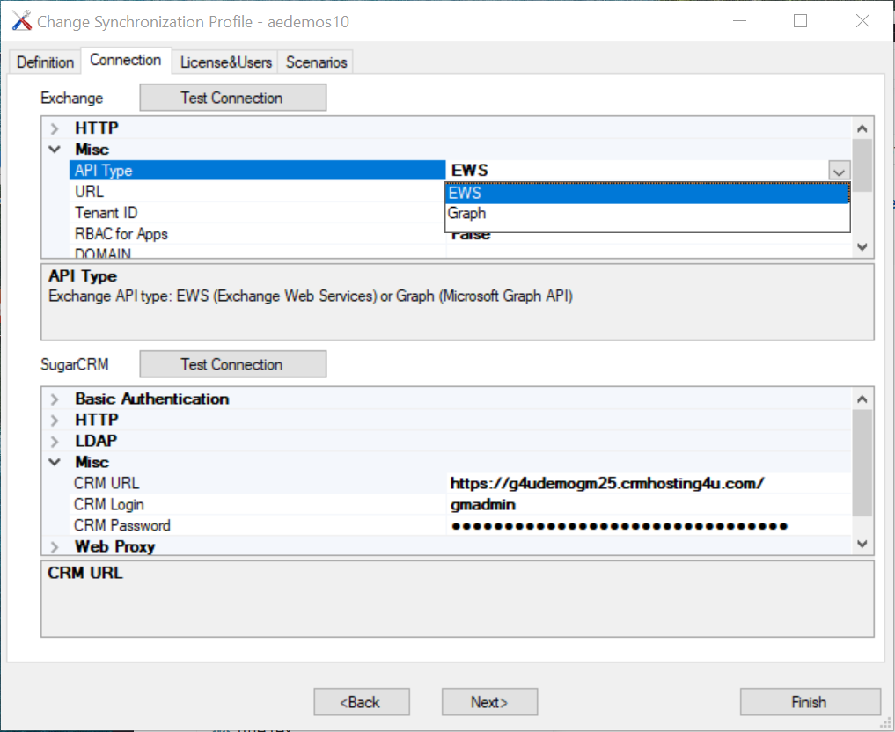
Task: Go back with the <Back button
Action: 362,702
